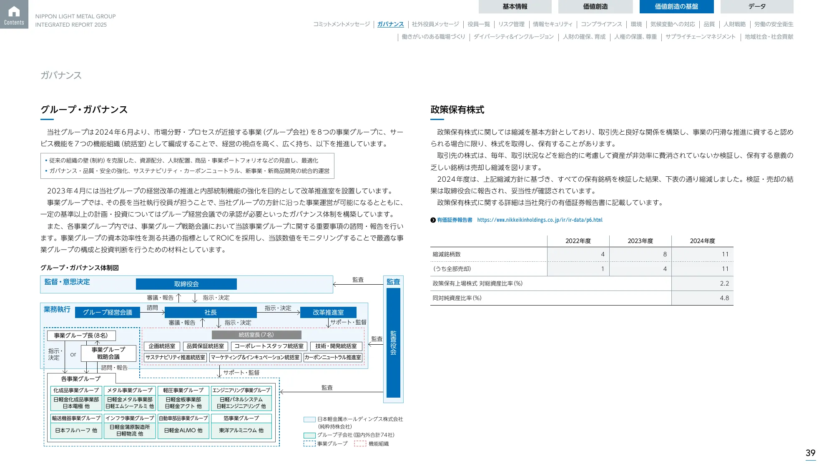Click the circular arrow icon beside 有価証券報告書

click(432, 220)
